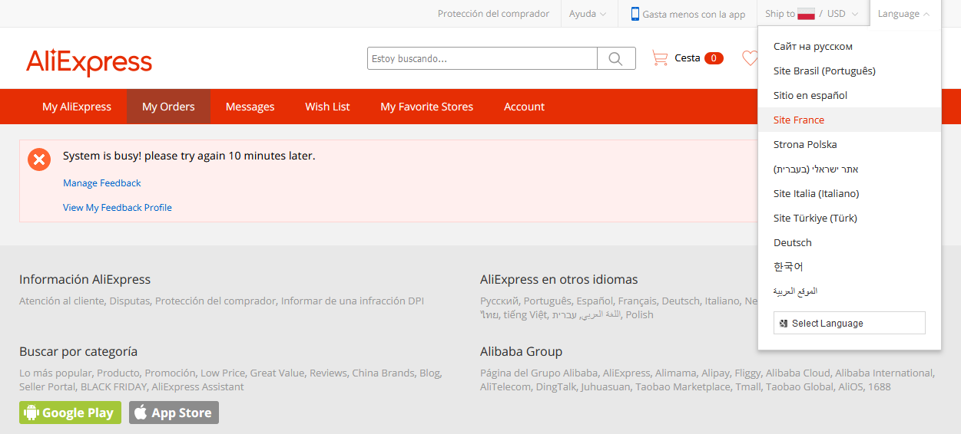
Task: Click the Français footer language link
Action: click(x=637, y=301)
